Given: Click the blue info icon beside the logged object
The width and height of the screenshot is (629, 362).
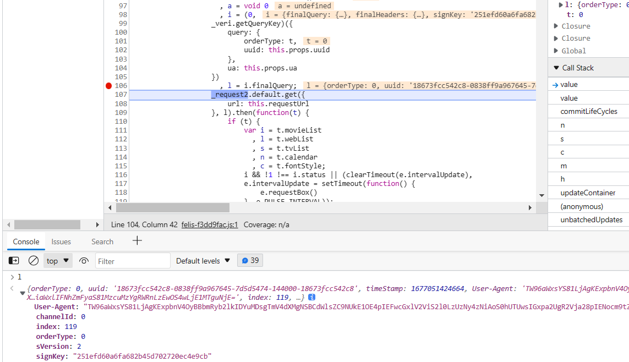Looking at the screenshot, I should [x=311, y=298].
